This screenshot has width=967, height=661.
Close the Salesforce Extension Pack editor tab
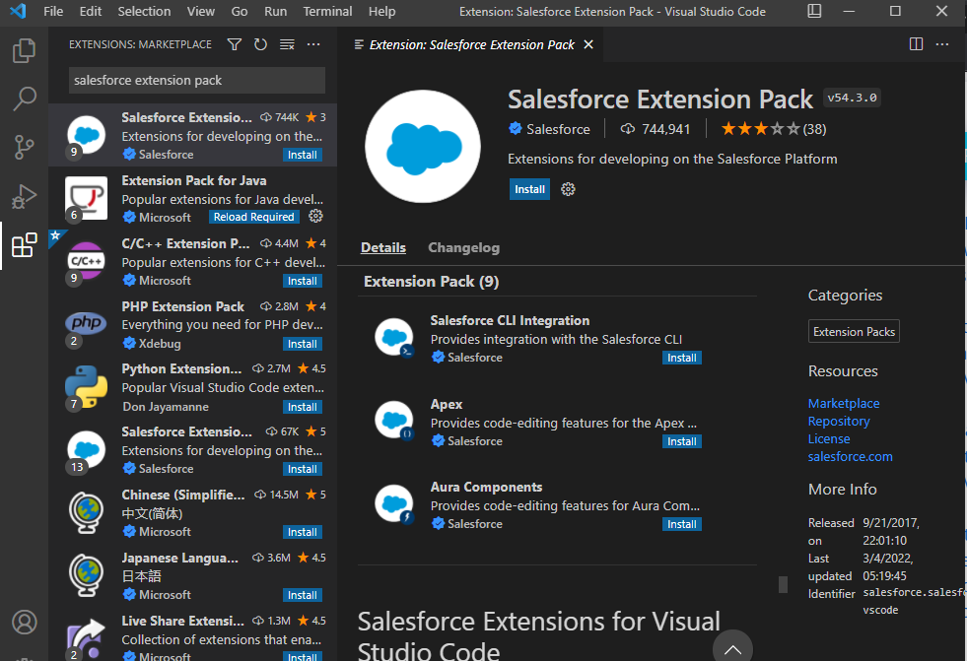588,44
